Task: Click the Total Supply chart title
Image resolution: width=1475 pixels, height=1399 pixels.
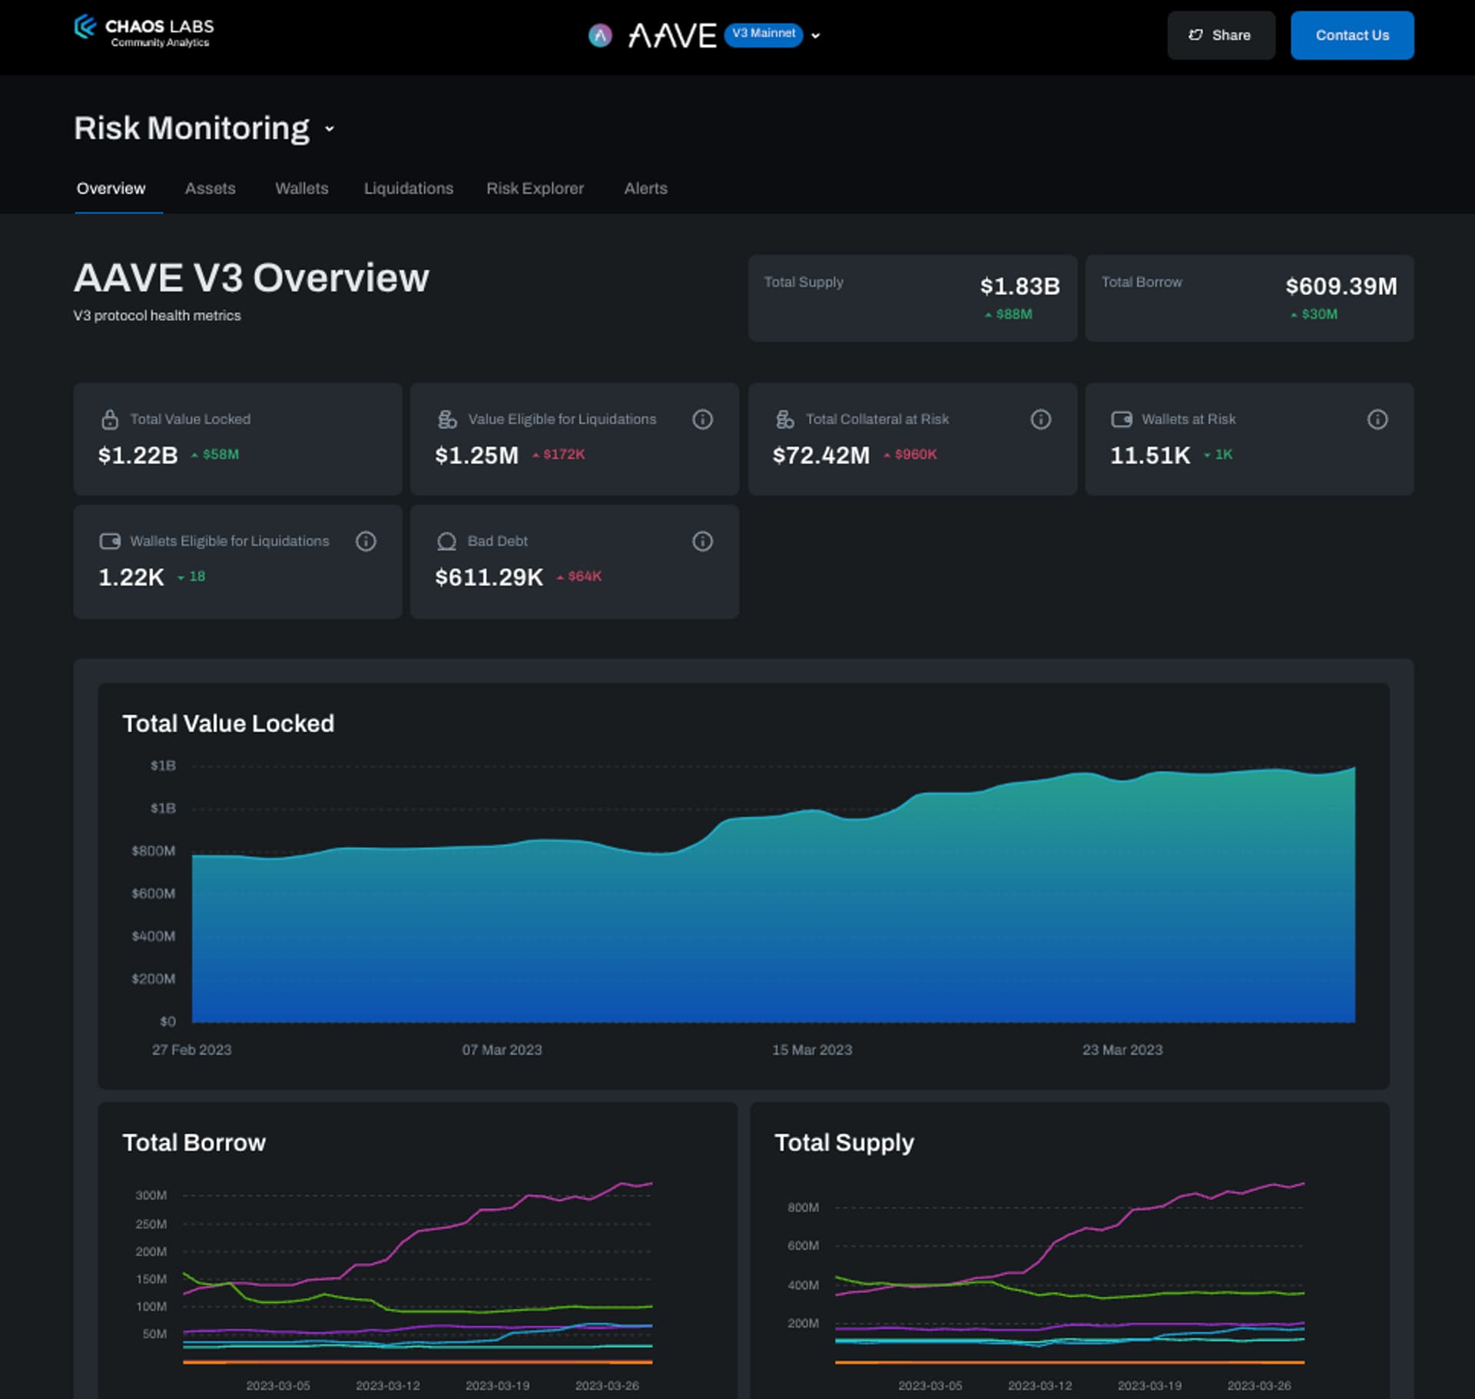Action: tap(844, 1143)
